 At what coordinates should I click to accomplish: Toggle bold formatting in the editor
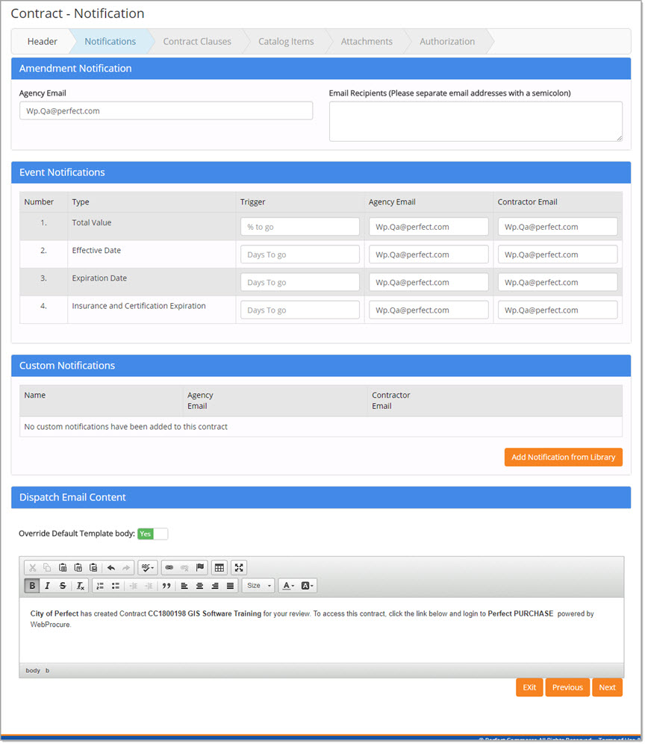[33, 586]
